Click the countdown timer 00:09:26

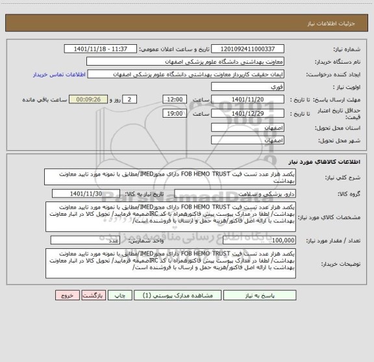point(88,99)
